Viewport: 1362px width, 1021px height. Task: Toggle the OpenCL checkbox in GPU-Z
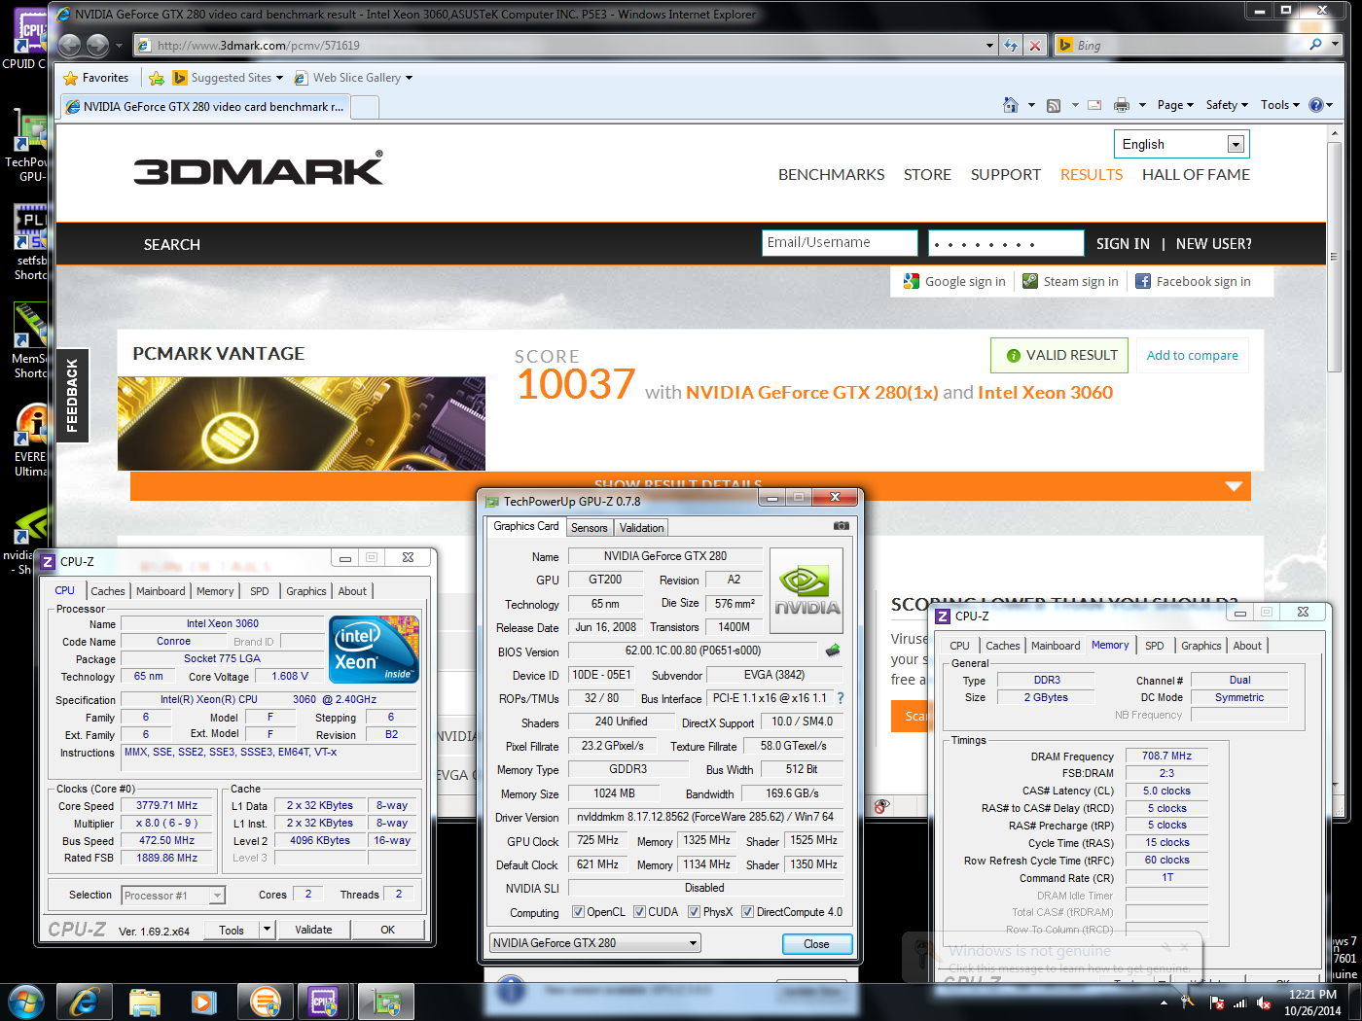pos(579,912)
